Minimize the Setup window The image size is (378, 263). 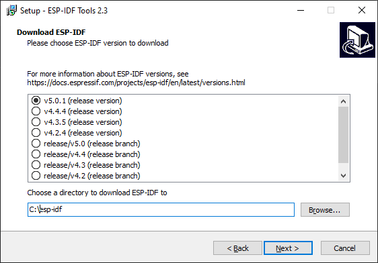coord(301,10)
